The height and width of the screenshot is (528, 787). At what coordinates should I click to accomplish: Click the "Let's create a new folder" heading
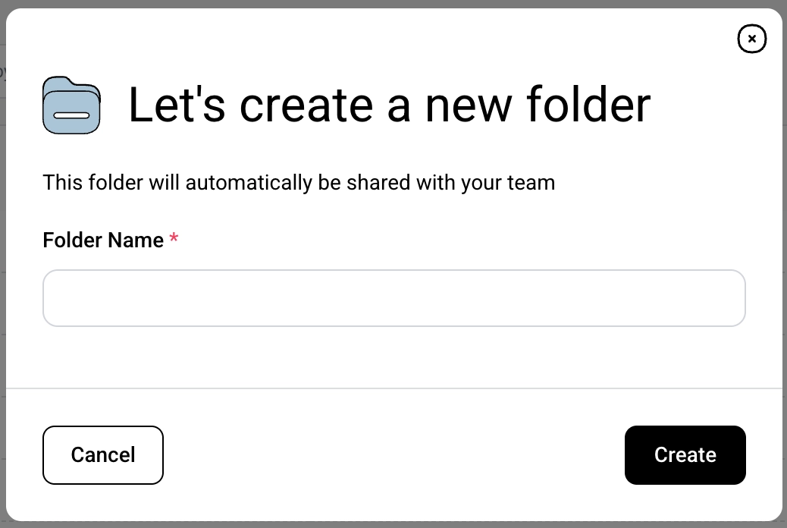[389, 105]
